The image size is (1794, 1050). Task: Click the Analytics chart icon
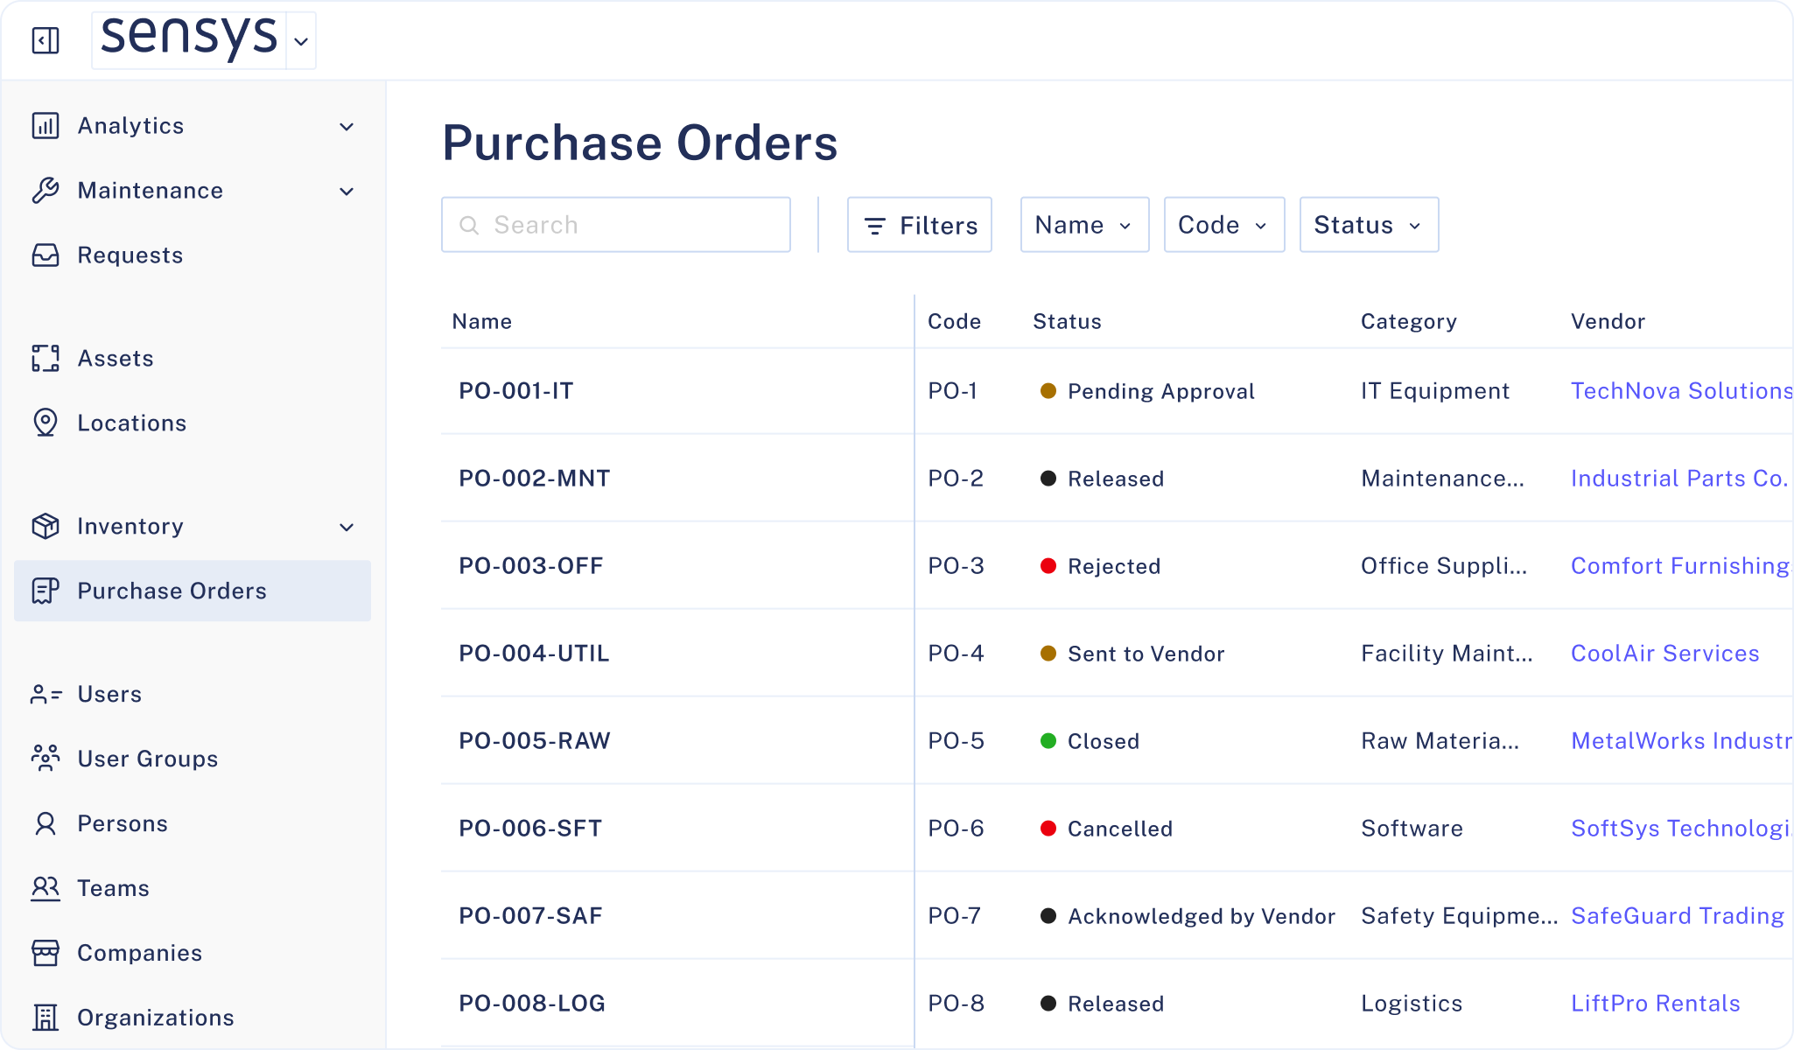coord(46,126)
